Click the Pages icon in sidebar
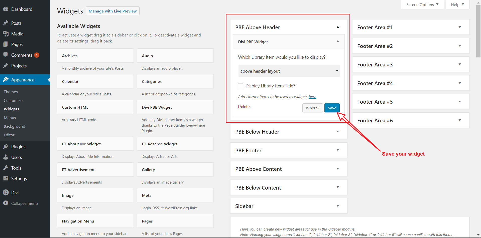The height and width of the screenshot is (238, 481). point(6,44)
